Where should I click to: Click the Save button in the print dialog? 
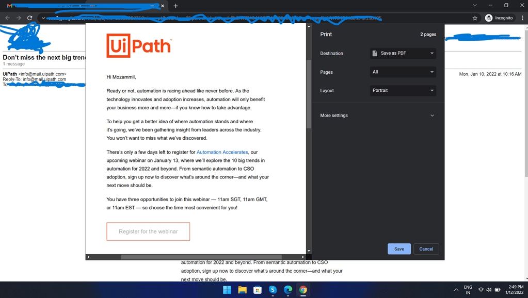point(398,249)
